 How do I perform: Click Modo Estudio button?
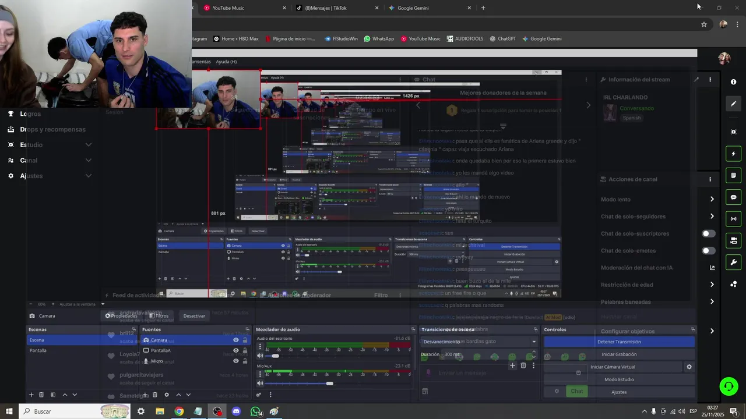click(619, 379)
